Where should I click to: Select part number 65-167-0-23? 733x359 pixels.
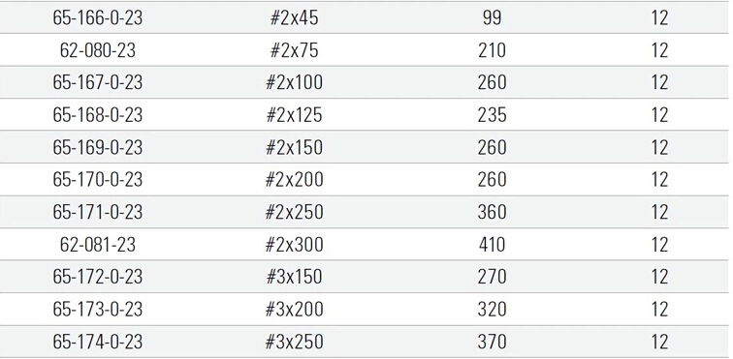click(97, 82)
